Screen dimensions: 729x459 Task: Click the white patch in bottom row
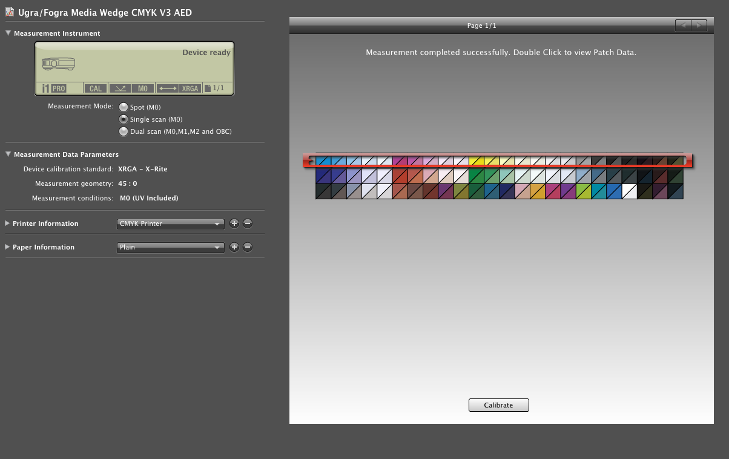pyautogui.click(x=630, y=191)
